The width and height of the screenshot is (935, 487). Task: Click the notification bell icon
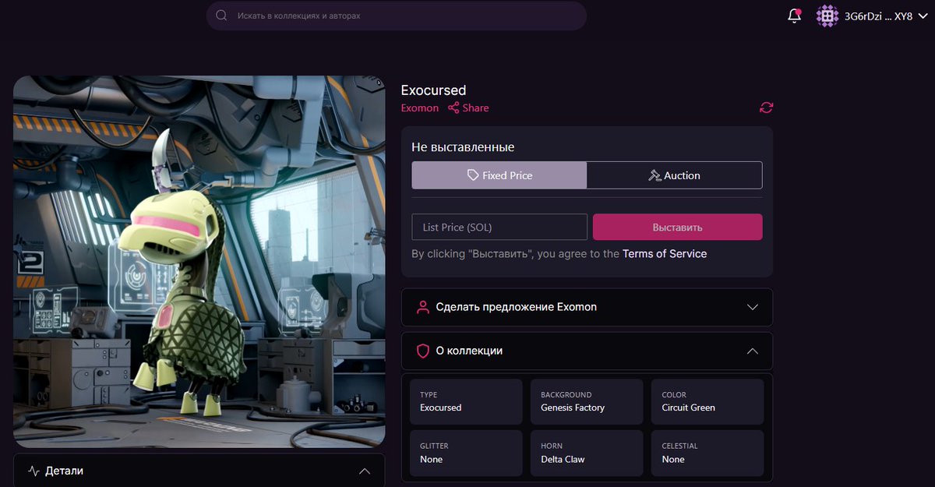795,16
